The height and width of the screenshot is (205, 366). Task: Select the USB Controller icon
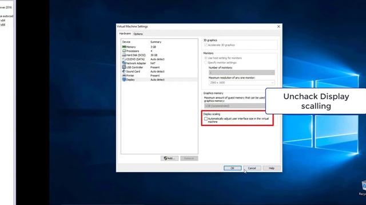click(x=124, y=67)
